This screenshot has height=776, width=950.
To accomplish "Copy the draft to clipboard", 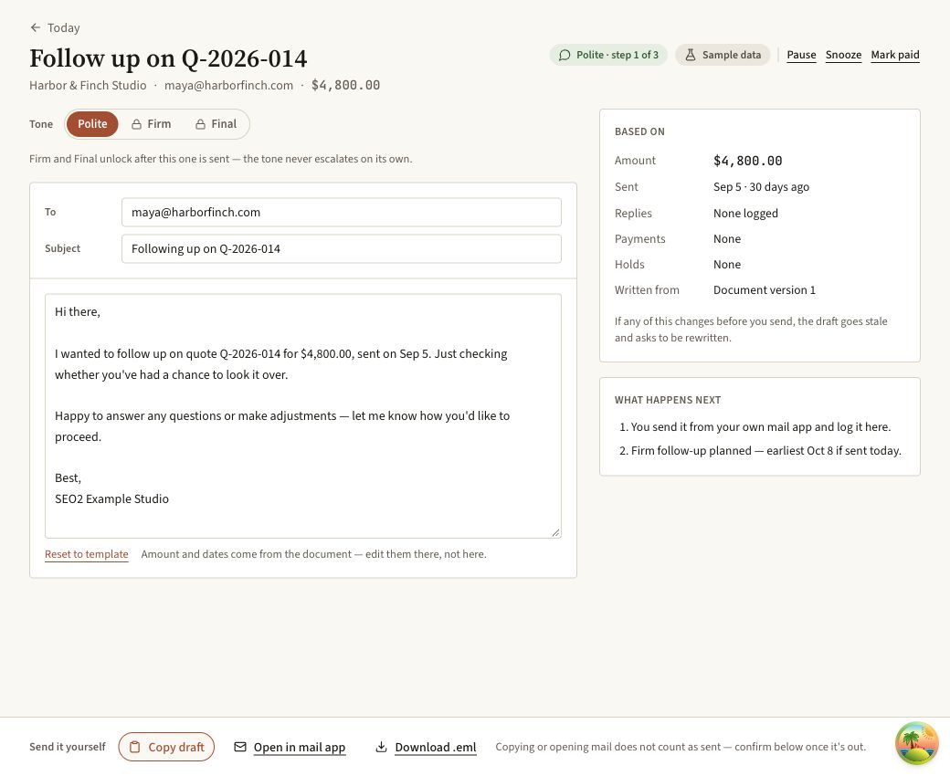I will pos(166,747).
